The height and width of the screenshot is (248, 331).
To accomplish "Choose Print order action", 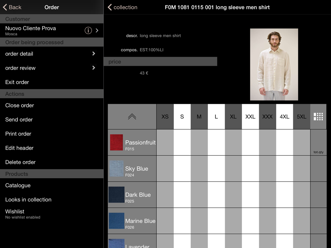I will click(52, 134).
